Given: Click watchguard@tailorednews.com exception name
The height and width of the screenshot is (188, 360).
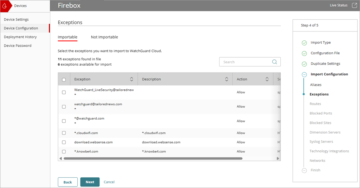Looking at the screenshot, I should pos(98,104).
